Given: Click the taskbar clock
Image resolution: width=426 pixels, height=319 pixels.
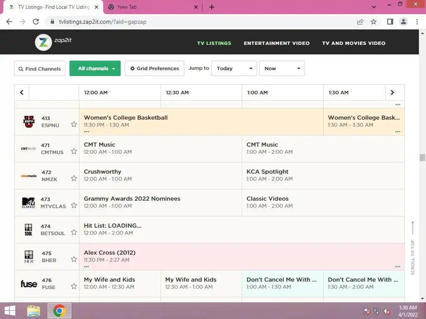Looking at the screenshot, I should pos(408,311).
